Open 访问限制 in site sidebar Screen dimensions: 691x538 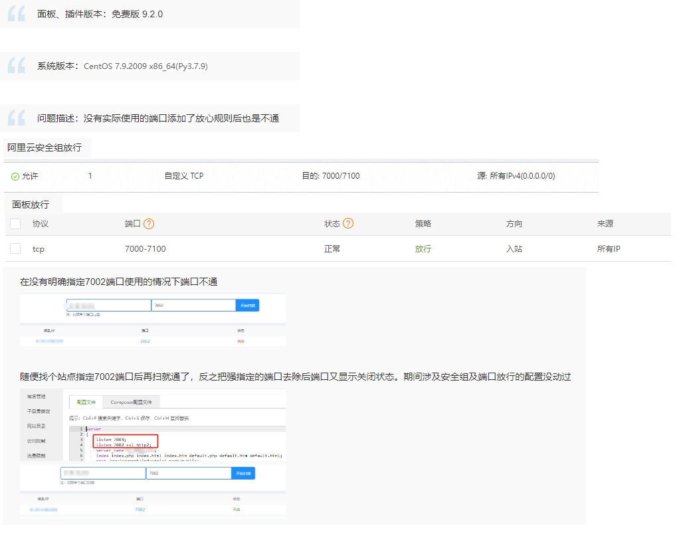(36, 441)
